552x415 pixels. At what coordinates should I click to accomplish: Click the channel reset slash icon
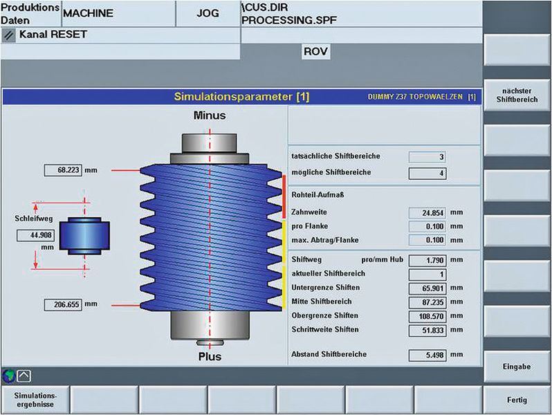[x=8, y=35]
